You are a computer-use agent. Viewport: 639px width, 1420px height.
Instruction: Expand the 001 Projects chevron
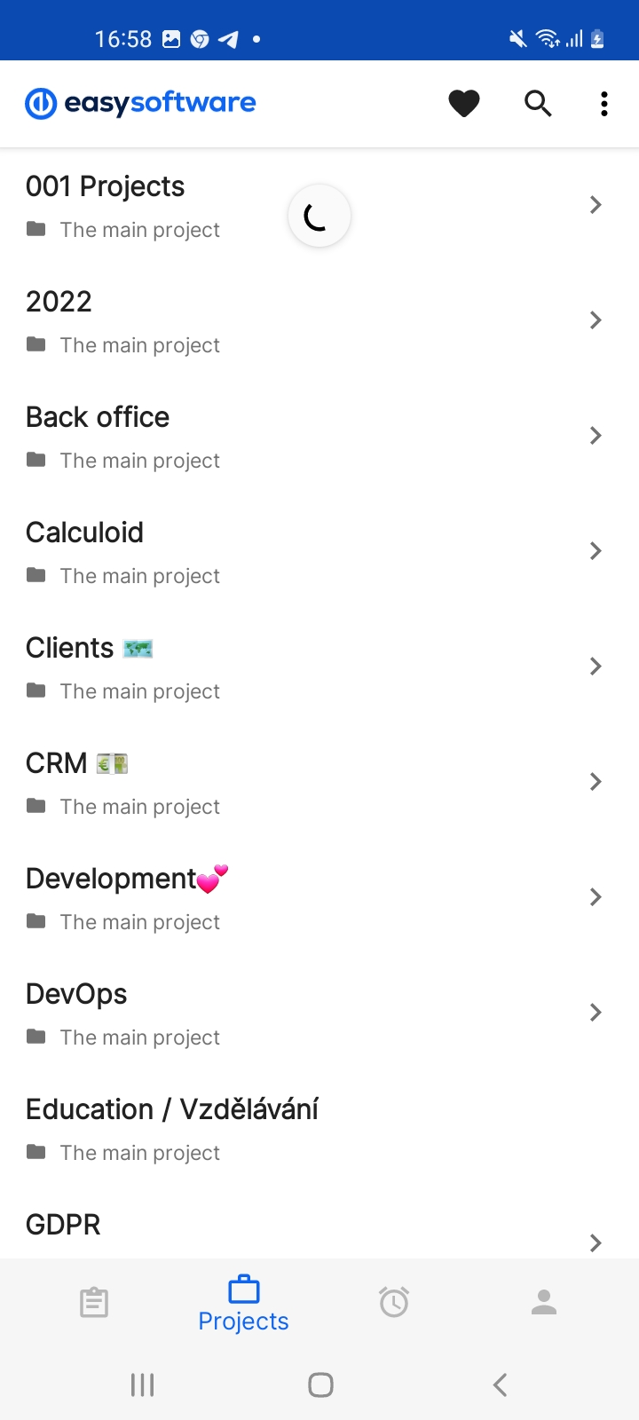click(x=596, y=205)
